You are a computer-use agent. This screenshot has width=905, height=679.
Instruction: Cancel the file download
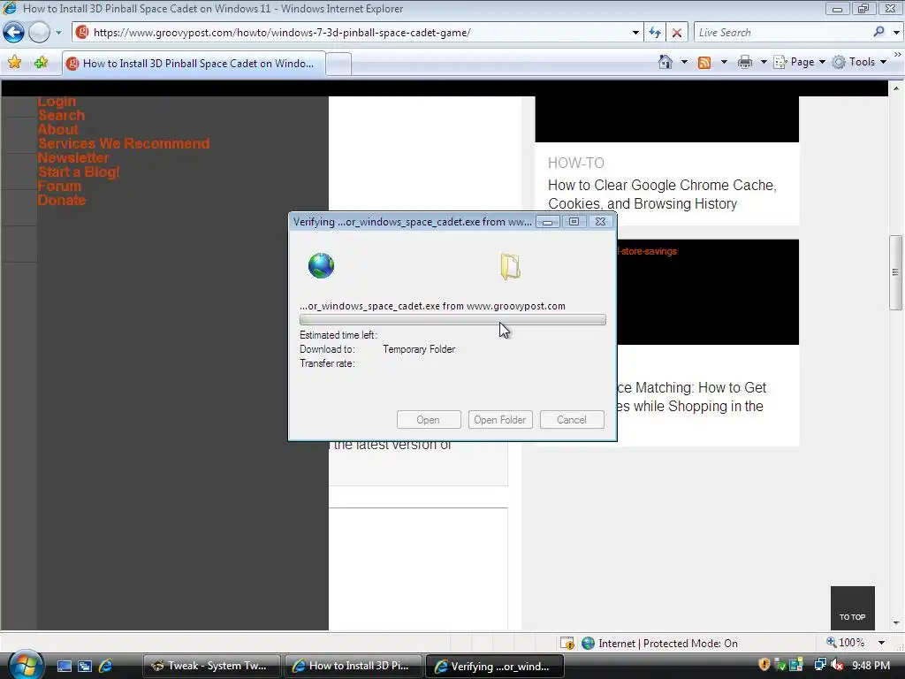tap(572, 420)
